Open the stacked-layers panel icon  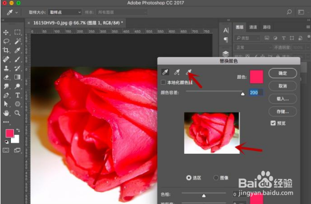(226, 54)
